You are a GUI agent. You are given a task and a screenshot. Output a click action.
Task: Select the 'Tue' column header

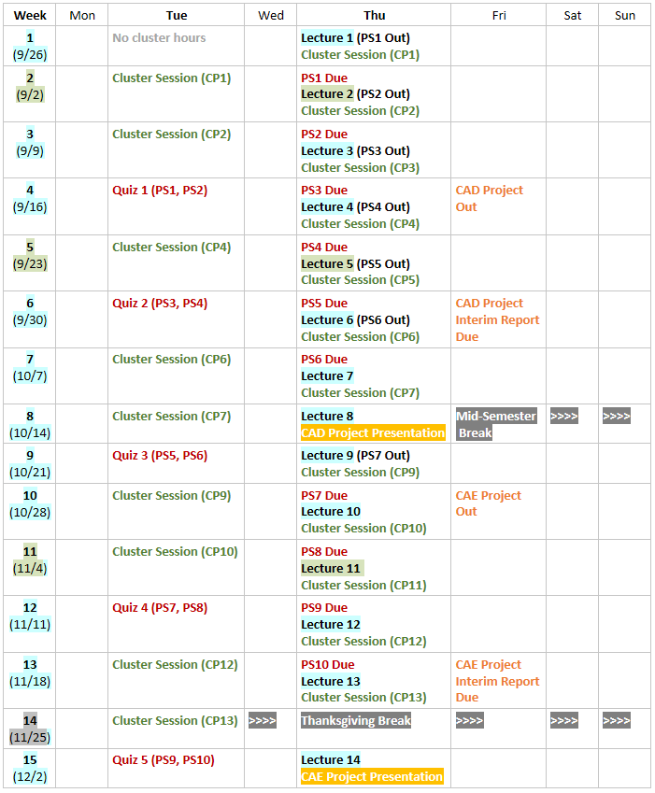(177, 15)
